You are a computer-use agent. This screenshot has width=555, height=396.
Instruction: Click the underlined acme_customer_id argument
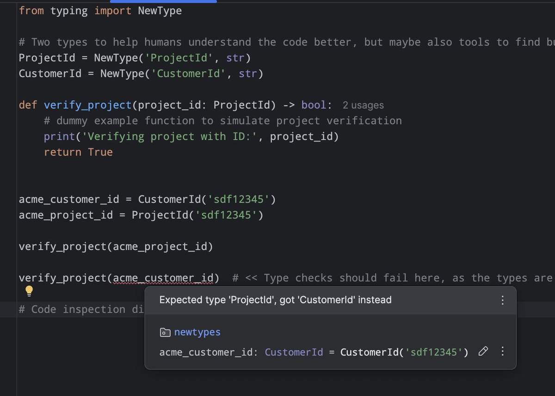163,278
